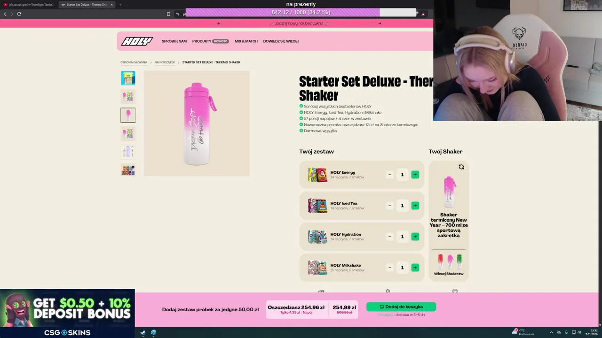Click the browser forward button
Screen dimensions: 602x338
(x=12, y=14)
